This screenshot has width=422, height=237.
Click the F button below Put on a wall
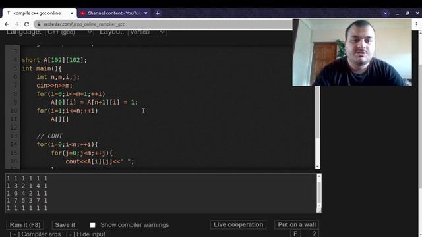295,234
